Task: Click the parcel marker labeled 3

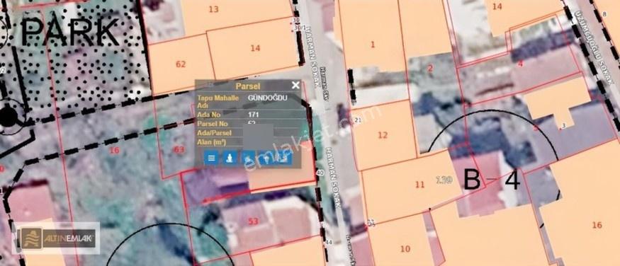Action: (563, 125)
